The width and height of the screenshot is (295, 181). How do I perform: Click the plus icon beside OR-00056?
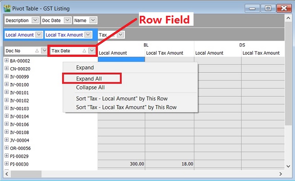[6, 148]
